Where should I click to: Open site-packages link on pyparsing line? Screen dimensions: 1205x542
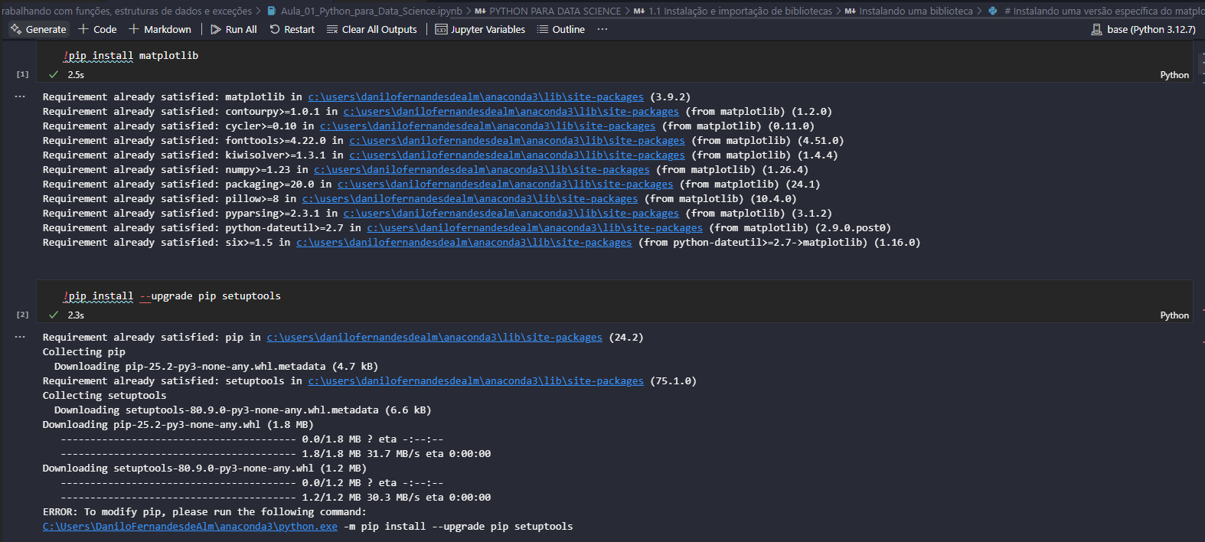point(511,214)
